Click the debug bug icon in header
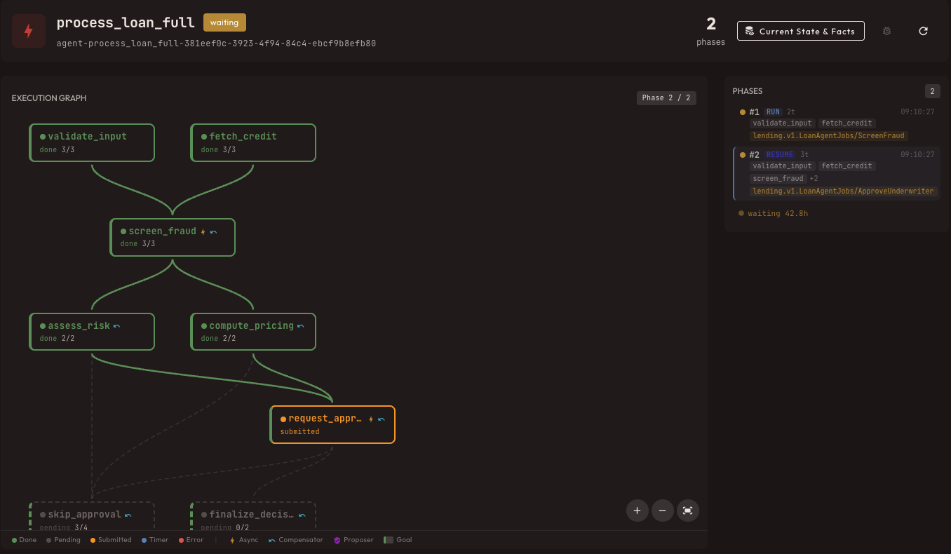Image resolution: width=951 pixels, height=554 pixels. pos(886,31)
